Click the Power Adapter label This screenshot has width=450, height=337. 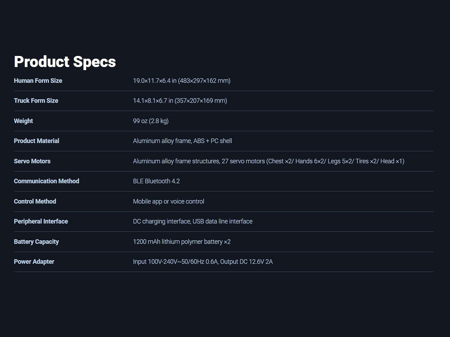(34, 262)
